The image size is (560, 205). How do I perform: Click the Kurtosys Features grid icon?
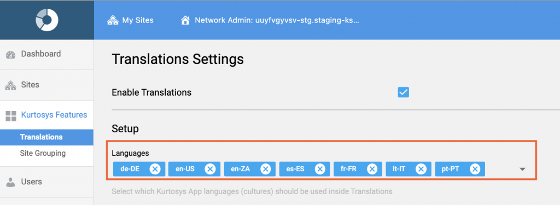(11, 116)
